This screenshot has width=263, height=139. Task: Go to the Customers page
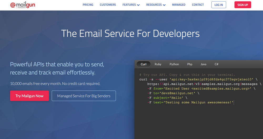(x=108, y=5)
